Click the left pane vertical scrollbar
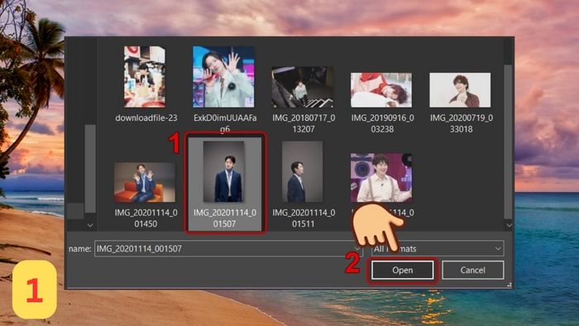 click(x=90, y=168)
